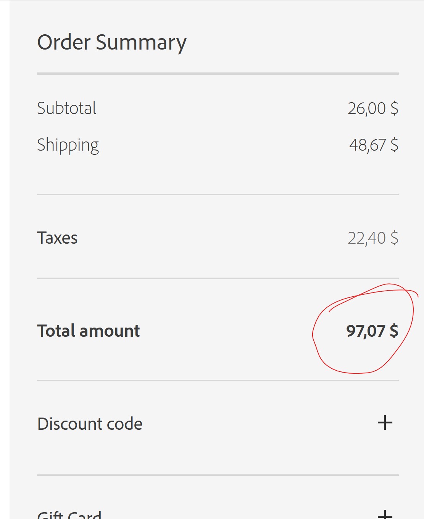Screen dimensions: 424x519
Task: Click the divider between Discount code and Gift Card
Action: click(218, 475)
